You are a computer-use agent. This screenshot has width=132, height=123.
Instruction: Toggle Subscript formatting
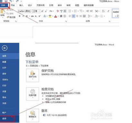[x=36, y=16]
